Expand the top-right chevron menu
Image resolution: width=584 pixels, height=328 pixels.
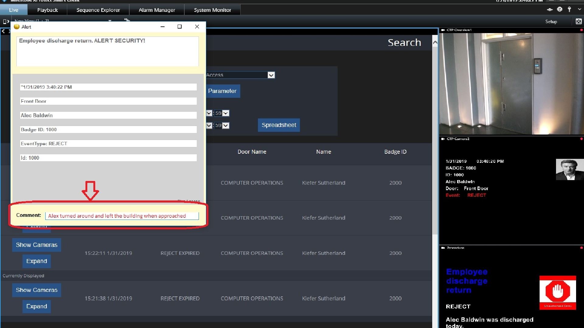click(x=579, y=9)
